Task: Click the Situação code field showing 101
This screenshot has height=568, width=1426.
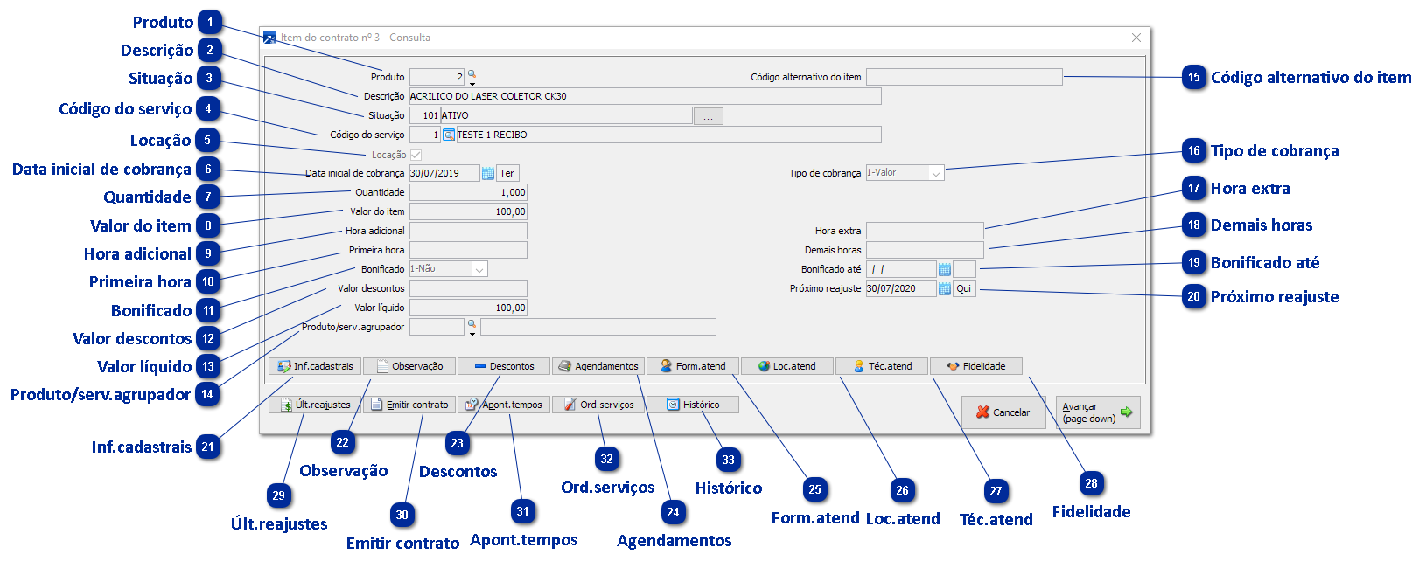Action: [x=425, y=115]
